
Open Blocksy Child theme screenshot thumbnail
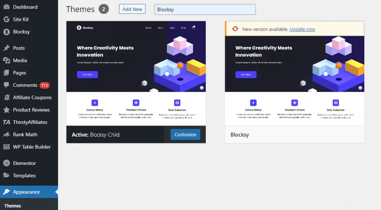pos(136,73)
